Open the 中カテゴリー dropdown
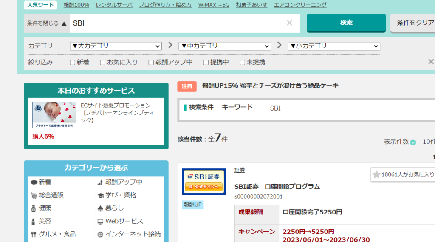The width and height of the screenshot is (435, 242). coord(225,46)
